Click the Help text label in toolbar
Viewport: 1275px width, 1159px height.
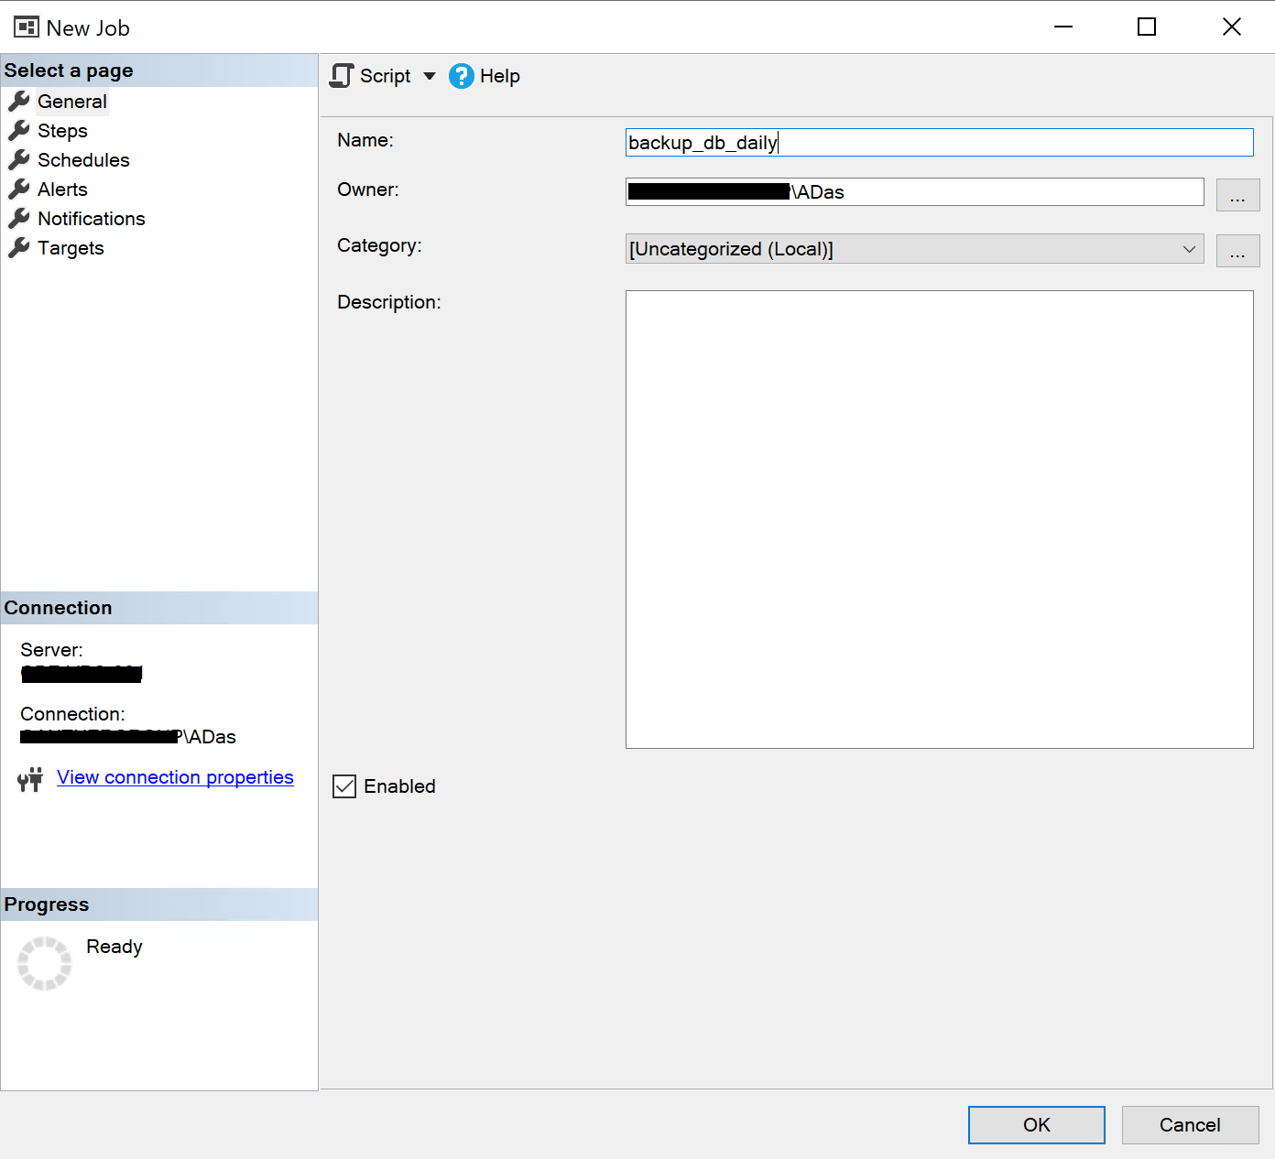click(500, 76)
